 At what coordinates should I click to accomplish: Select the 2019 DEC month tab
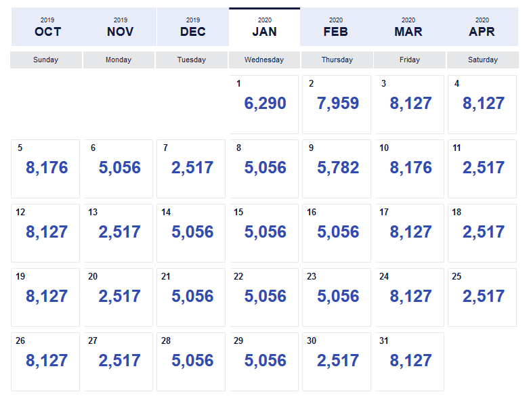(192, 27)
